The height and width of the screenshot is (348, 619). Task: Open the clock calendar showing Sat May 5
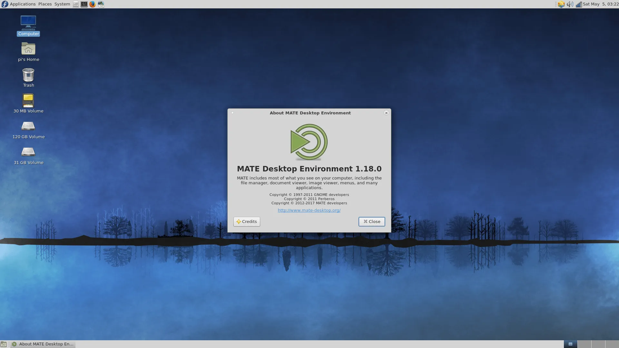600,4
